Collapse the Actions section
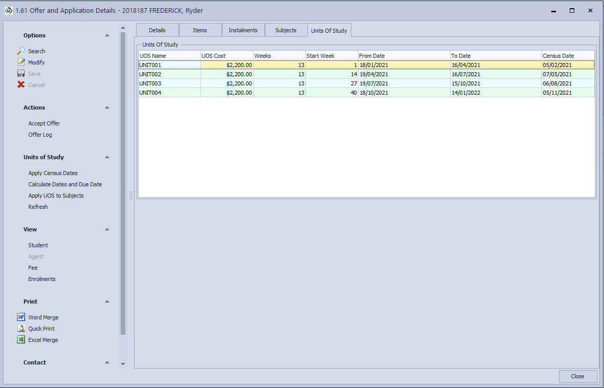The height and width of the screenshot is (388, 604). [x=107, y=107]
